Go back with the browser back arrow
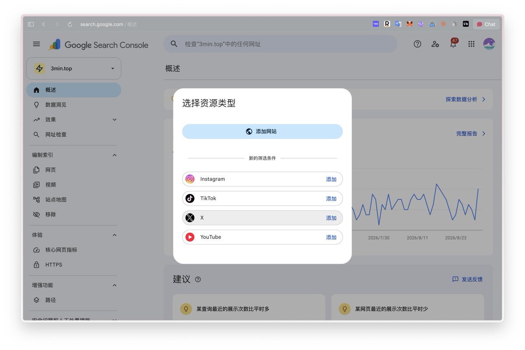 point(43,24)
